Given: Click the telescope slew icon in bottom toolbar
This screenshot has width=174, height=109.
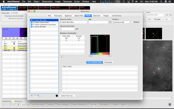Looking at the screenshot, I should pyautogui.click(x=19, y=105).
